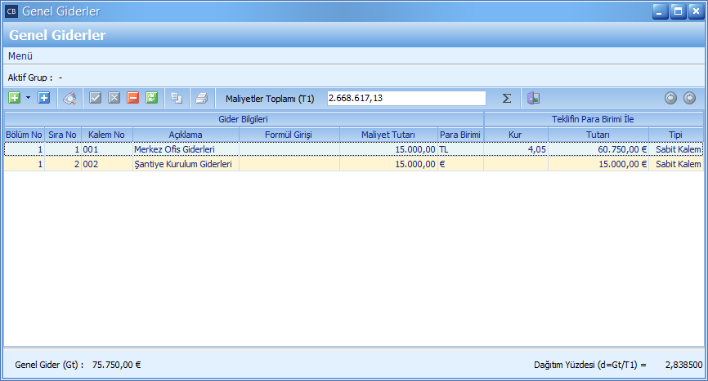Open the Menü menu

pyautogui.click(x=20, y=56)
